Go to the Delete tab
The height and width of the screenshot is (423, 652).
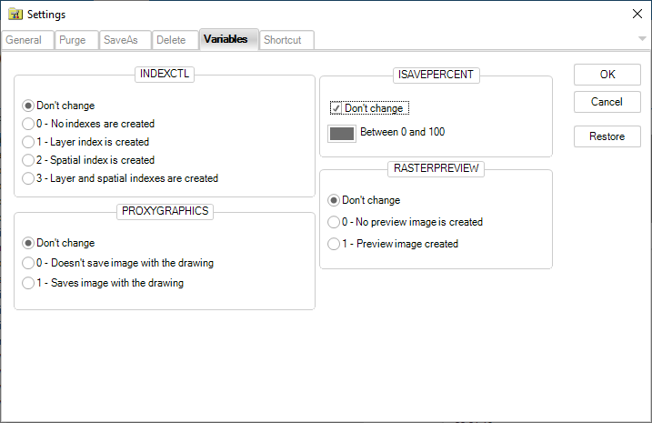pyautogui.click(x=171, y=40)
